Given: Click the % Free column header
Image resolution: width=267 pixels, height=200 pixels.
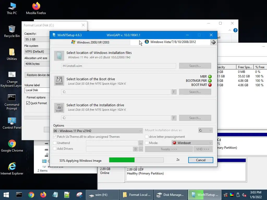Looking at the screenshot, I should (260, 67).
